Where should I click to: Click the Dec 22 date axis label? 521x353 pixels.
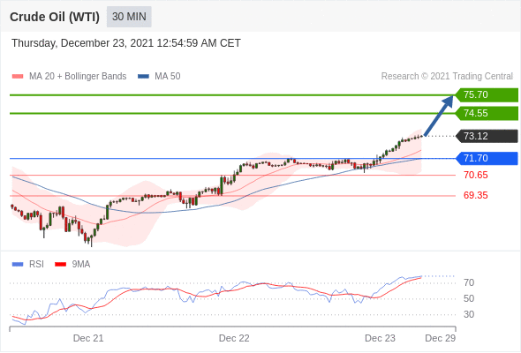point(234,338)
